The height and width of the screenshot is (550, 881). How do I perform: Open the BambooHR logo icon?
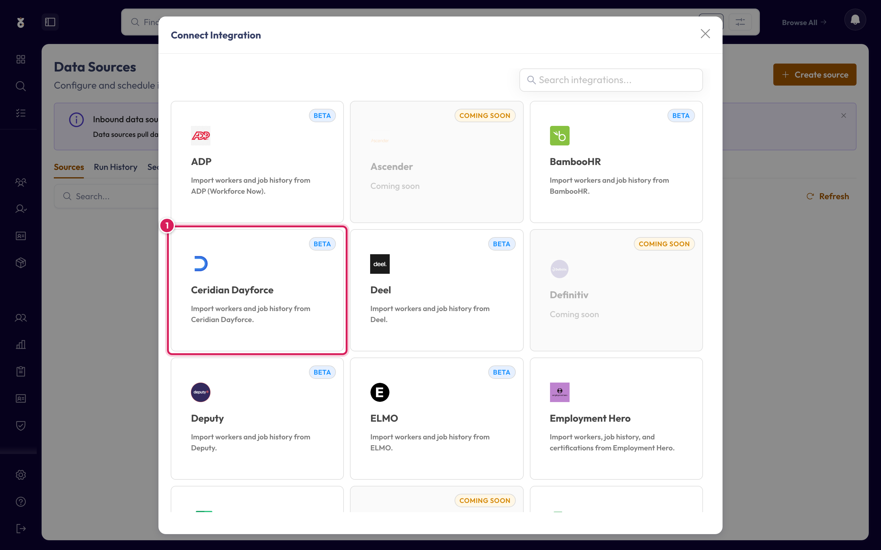point(559,136)
